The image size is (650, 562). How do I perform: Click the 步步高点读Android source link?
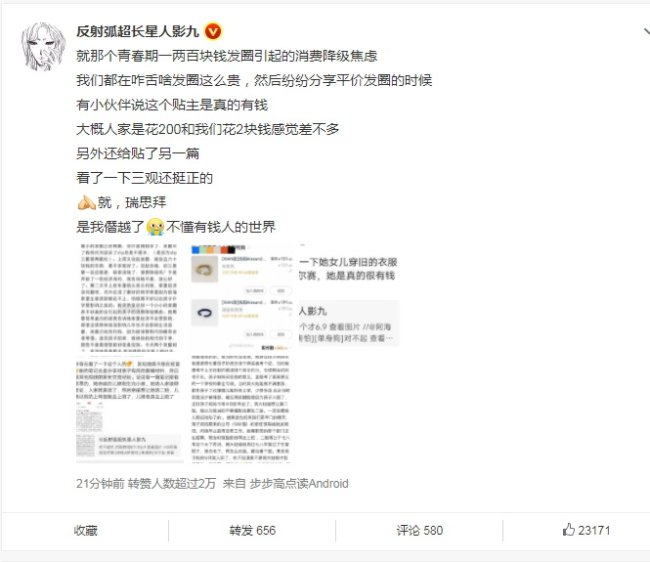pyautogui.click(x=298, y=483)
